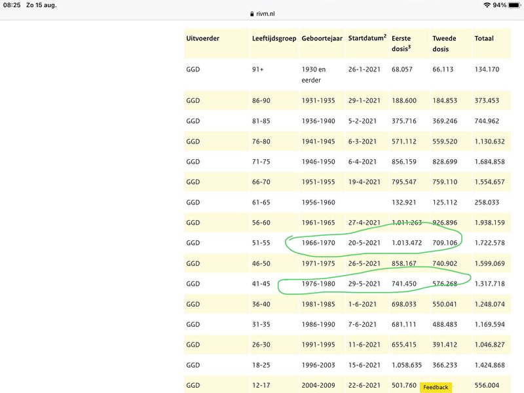Image resolution: width=524 pixels, height=393 pixels.
Task: Click first dose value 132.921
Action: point(404,202)
